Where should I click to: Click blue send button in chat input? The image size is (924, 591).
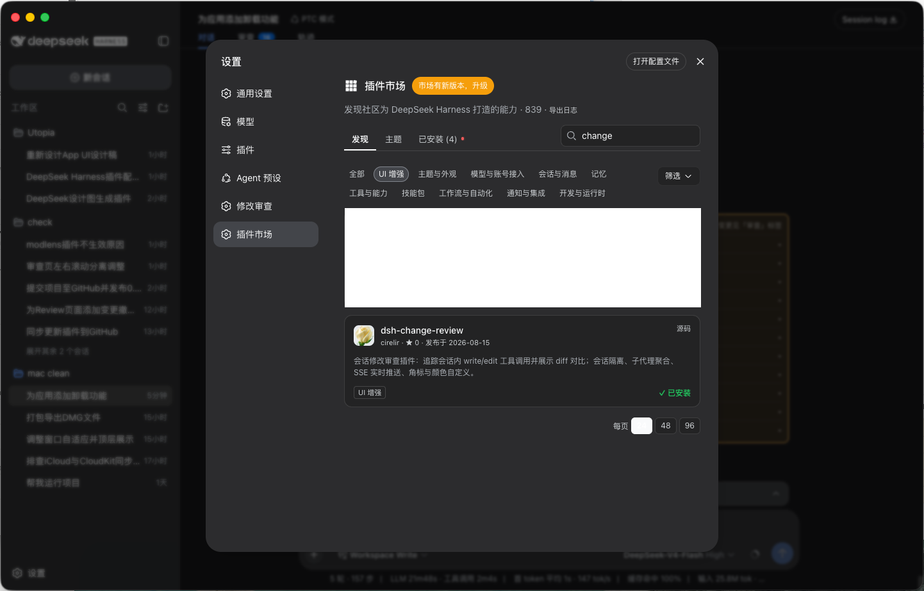click(x=782, y=553)
